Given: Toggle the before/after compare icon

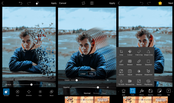Looking at the screenshot, I should pyautogui.click(x=92, y=3).
